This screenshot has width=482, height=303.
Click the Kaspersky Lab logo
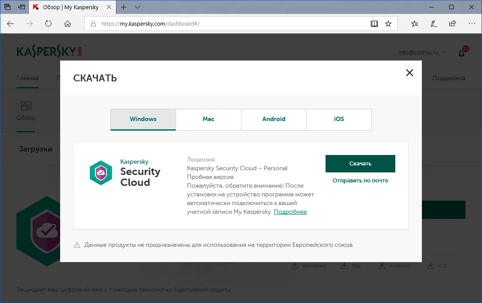tap(48, 50)
